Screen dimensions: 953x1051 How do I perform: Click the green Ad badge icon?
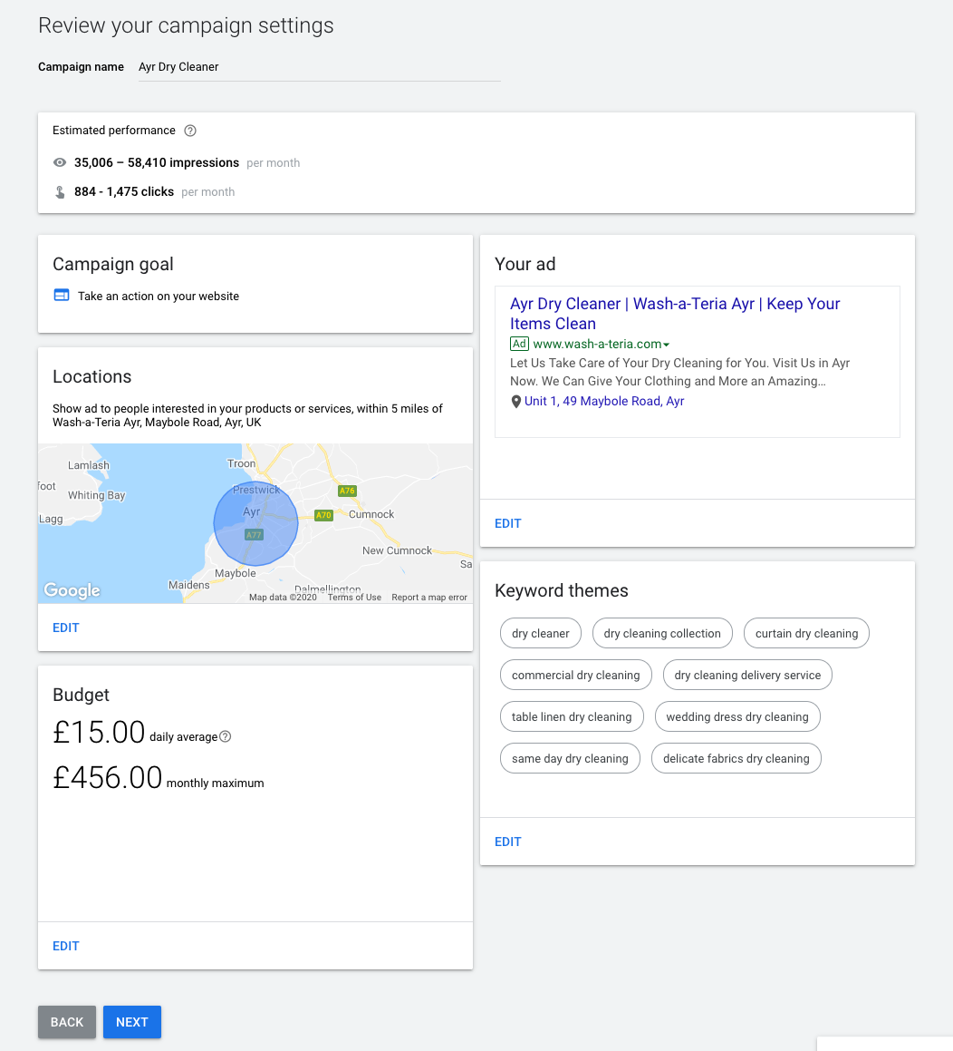519,344
